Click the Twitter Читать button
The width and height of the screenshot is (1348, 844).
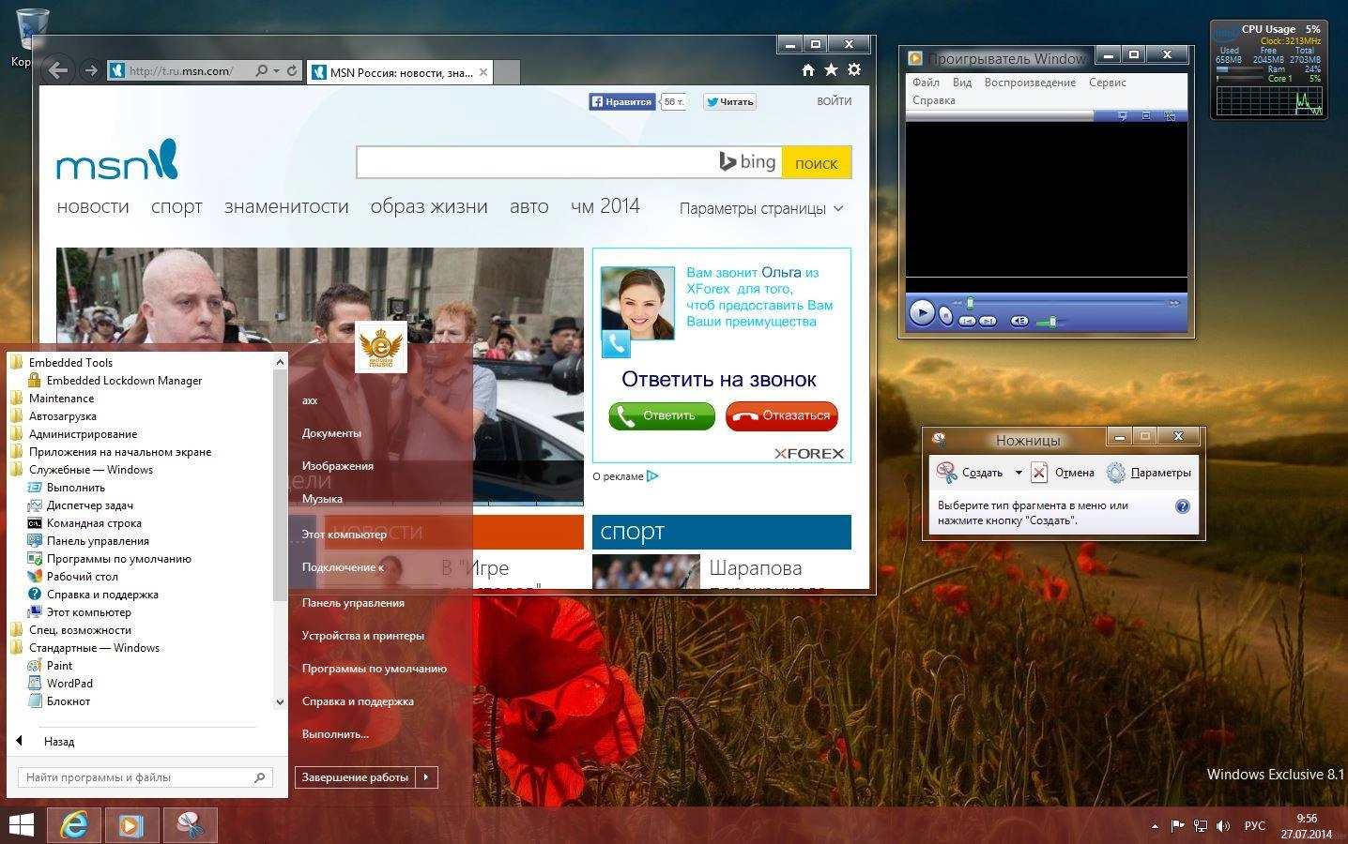click(729, 102)
